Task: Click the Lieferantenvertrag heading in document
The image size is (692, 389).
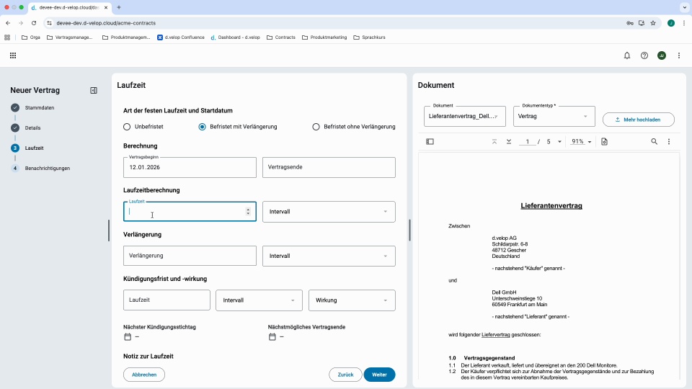Action: pos(551,206)
